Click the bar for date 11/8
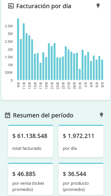Viewport: 111px width, 196px height. (x=24, y=52)
